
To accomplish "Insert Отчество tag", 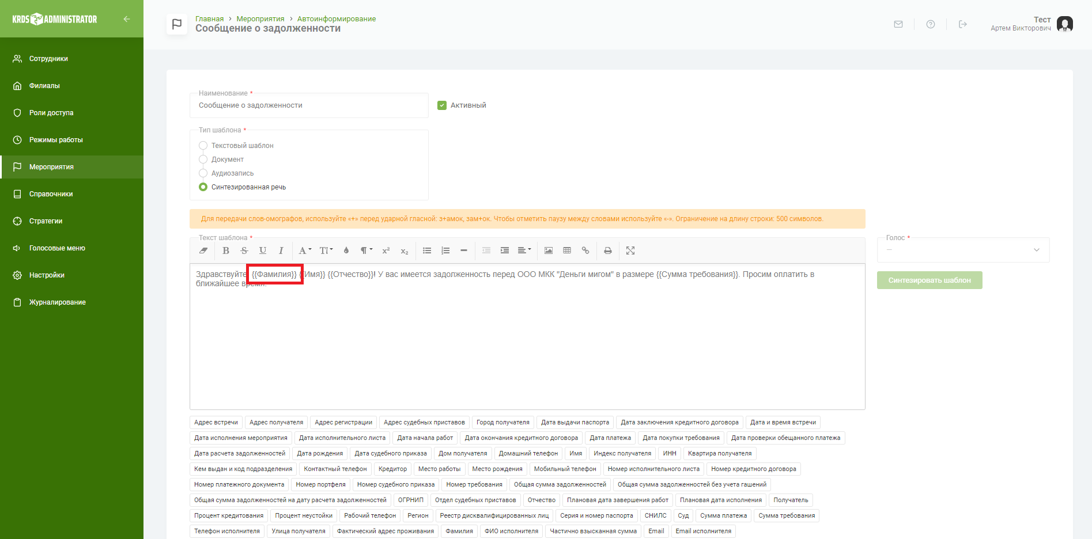I will pyautogui.click(x=542, y=500).
